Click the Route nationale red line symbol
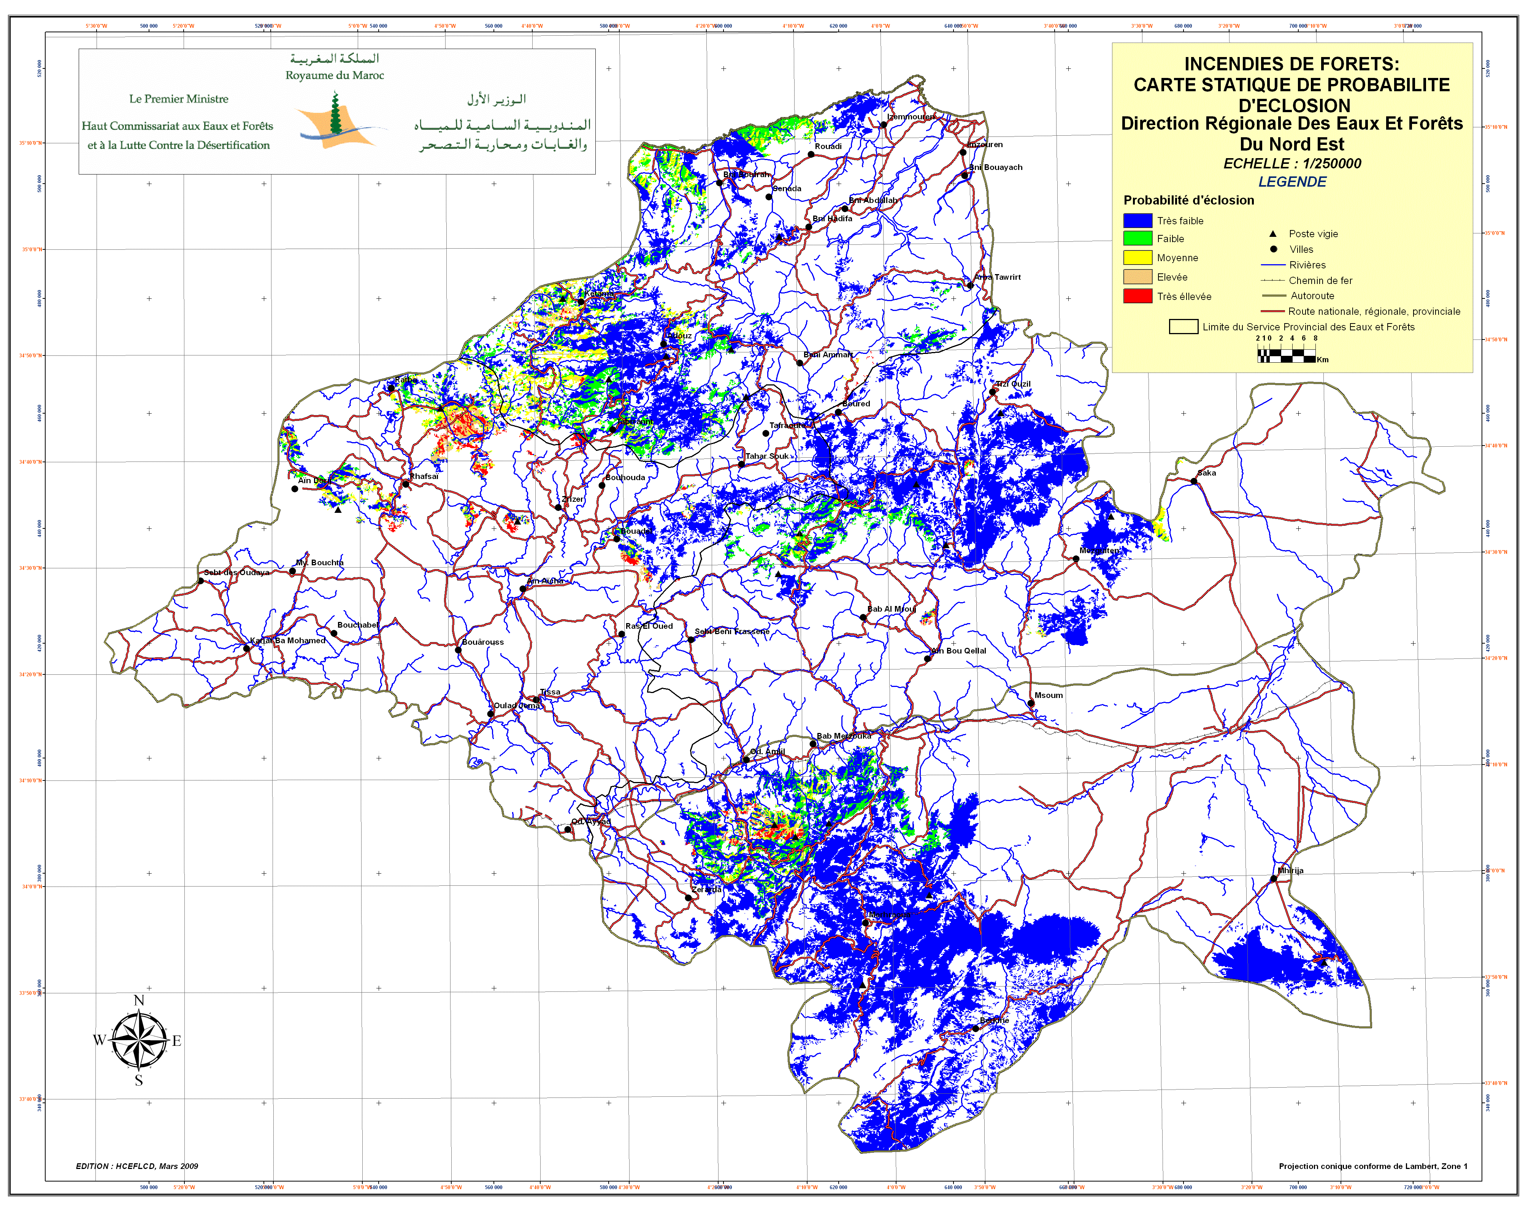The height and width of the screenshot is (1207, 1523). point(1272,311)
